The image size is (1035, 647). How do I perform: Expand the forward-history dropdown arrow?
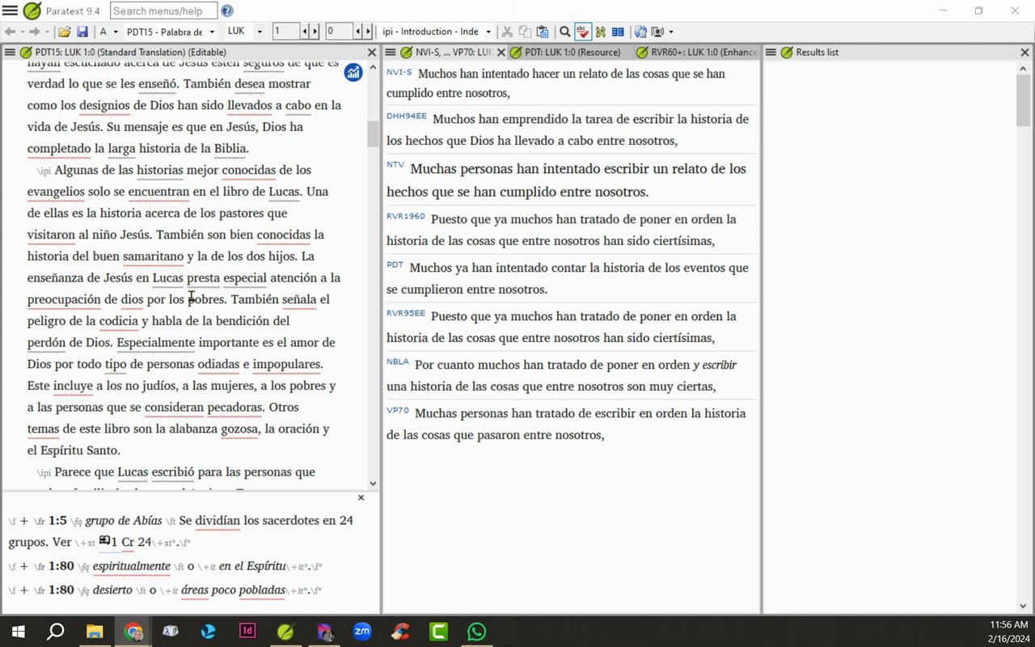coord(45,32)
